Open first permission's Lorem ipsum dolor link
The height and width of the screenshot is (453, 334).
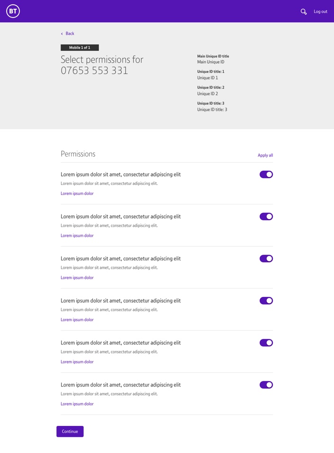(x=77, y=194)
